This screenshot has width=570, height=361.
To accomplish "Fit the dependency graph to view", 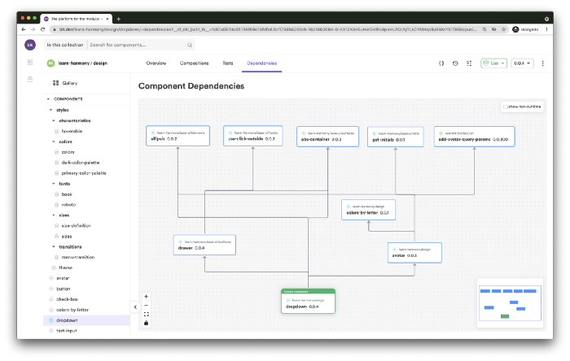I will [146, 314].
